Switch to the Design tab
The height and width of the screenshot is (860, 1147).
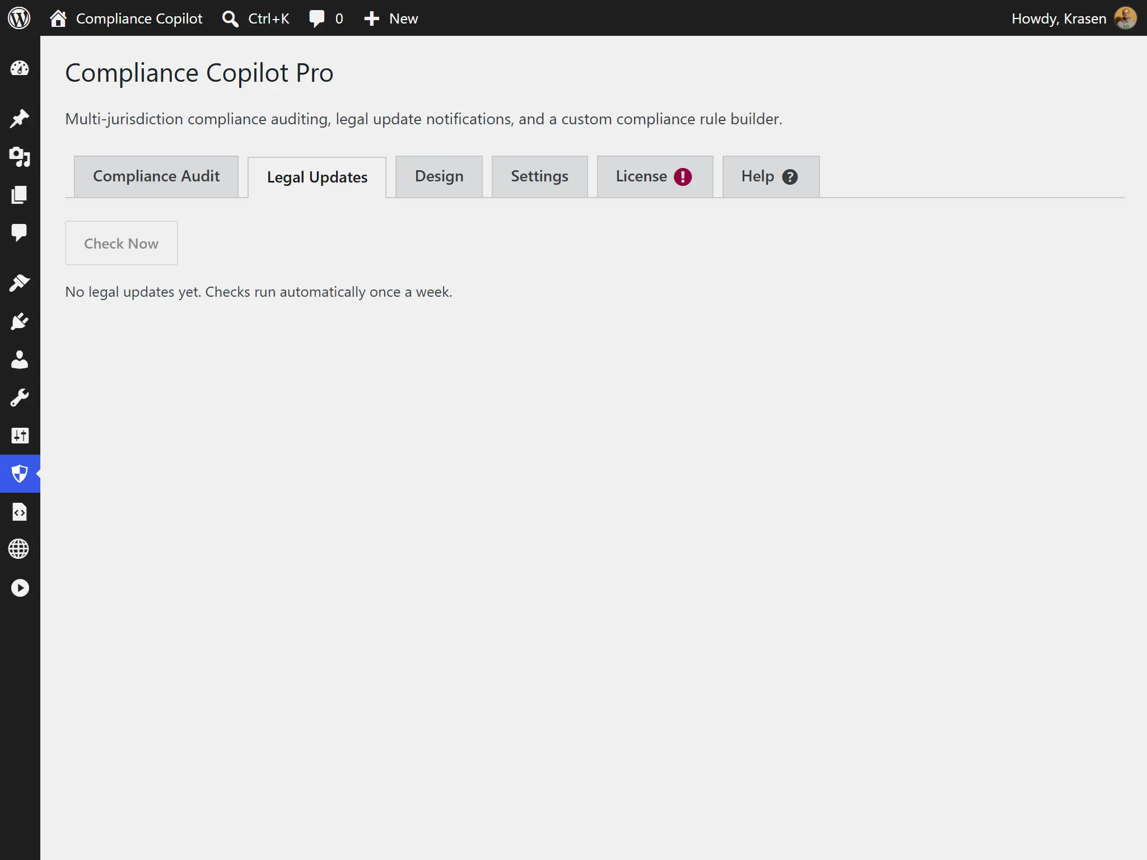(439, 176)
